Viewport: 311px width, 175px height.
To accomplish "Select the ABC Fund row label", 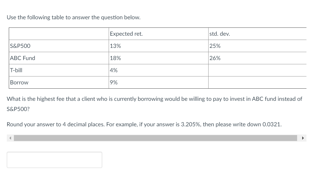I will (22, 58).
